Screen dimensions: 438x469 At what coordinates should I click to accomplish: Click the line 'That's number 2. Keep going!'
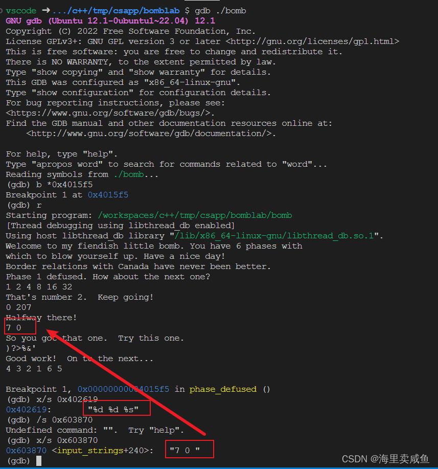click(x=80, y=297)
